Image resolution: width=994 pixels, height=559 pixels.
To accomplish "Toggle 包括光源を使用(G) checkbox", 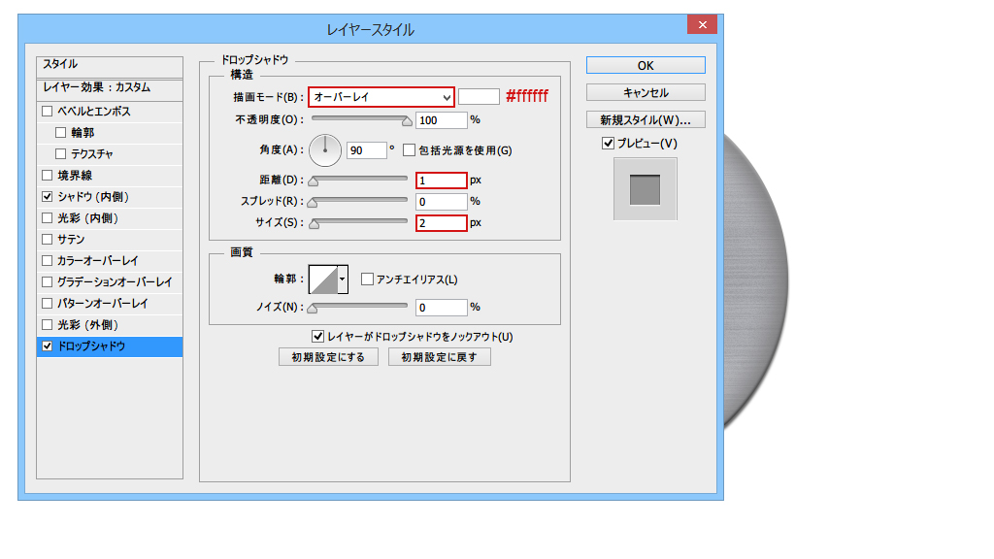I will (409, 150).
